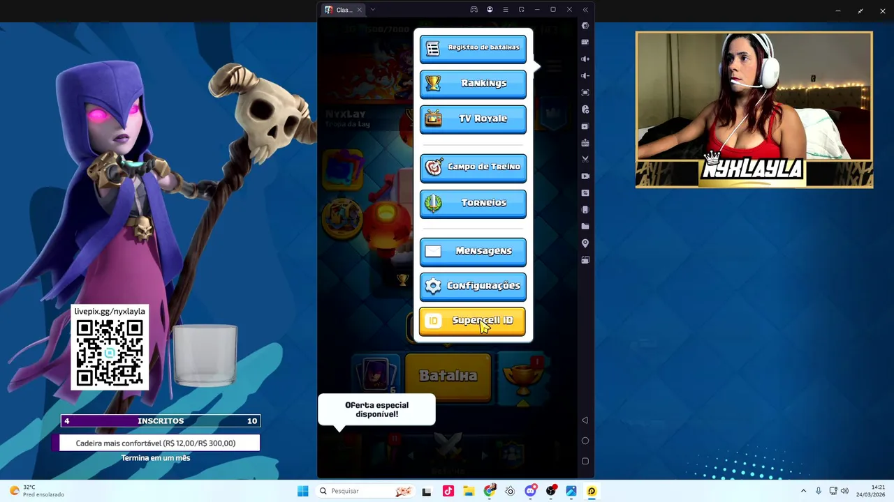This screenshot has width=894, height=502.
Task: Expand tab list dropdown arrow
Action: click(373, 10)
